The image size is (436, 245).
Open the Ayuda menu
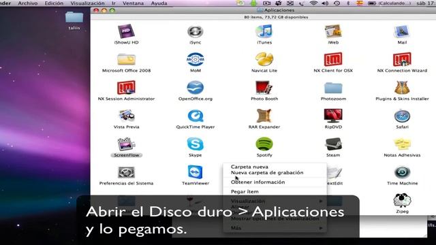pyautogui.click(x=159, y=3)
